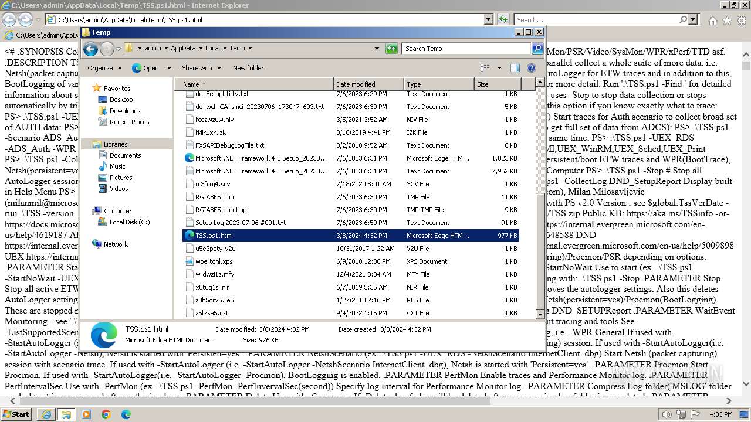Select file RGIA8E5.tmp
Screen dimensions: 751x422
214,197
